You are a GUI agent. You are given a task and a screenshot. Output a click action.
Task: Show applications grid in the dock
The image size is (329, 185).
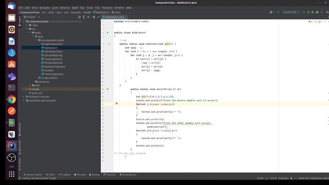pos(11,174)
